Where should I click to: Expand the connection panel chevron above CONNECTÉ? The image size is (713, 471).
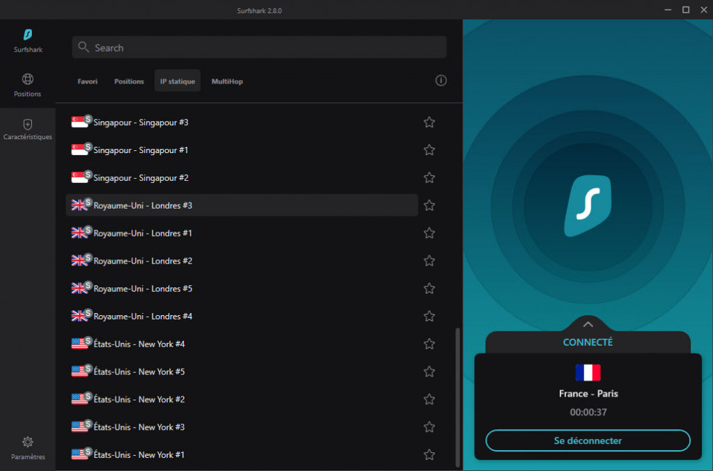coord(588,324)
